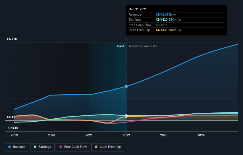Click the 2023 x-axis label

pyautogui.click(x=164, y=135)
